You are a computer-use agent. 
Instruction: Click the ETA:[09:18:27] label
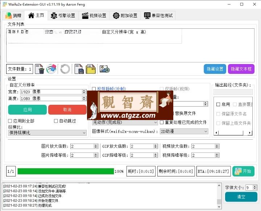[x=214, y=171]
